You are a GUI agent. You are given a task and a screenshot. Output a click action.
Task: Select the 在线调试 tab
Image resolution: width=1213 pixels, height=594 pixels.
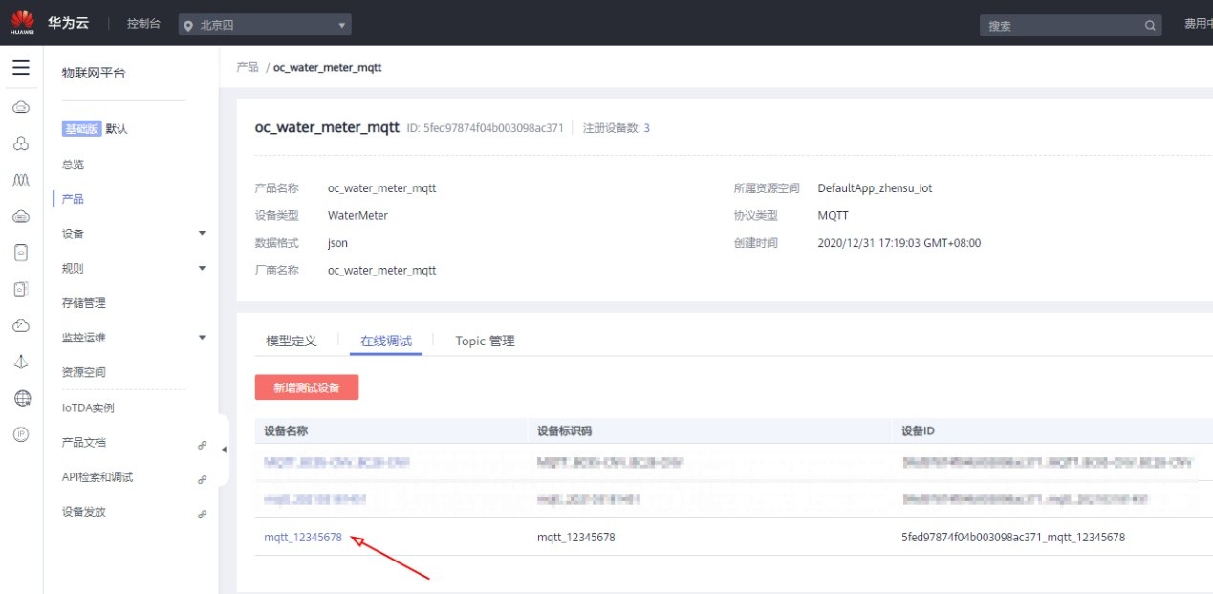386,341
